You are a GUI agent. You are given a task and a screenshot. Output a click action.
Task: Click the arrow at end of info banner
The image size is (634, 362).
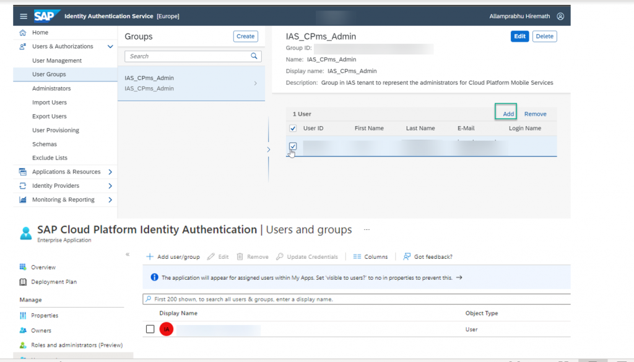coord(459,277)
